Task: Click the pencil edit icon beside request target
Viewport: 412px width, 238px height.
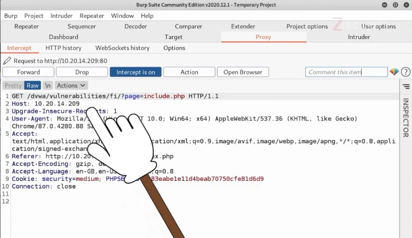Action: coord(7,61)
